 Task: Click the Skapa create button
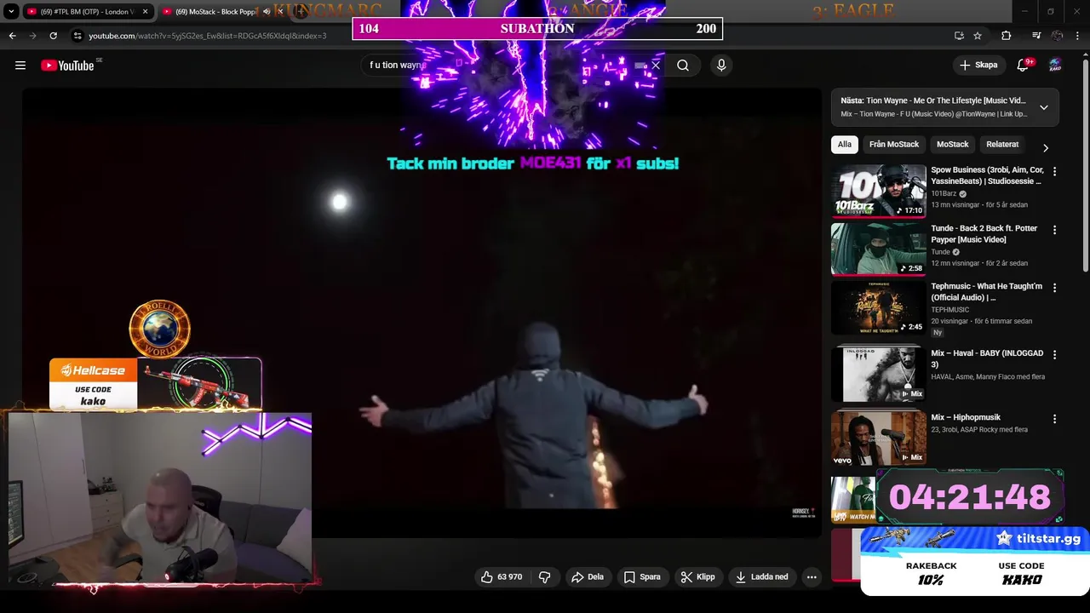[x=978, y=66]
